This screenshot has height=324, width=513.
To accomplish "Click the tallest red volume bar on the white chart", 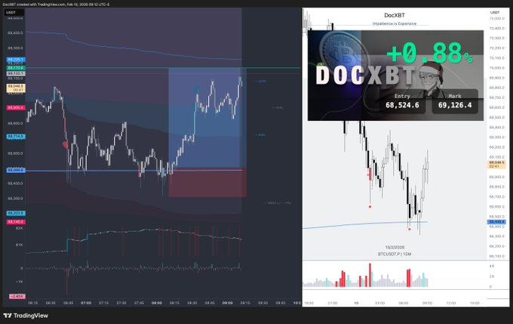I will tap(370, 275).
